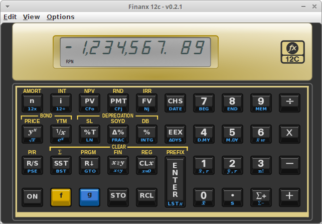The height and width of the screenshot is (224, 322).
Task: Click the number 3 key
Action: point(261,165)
